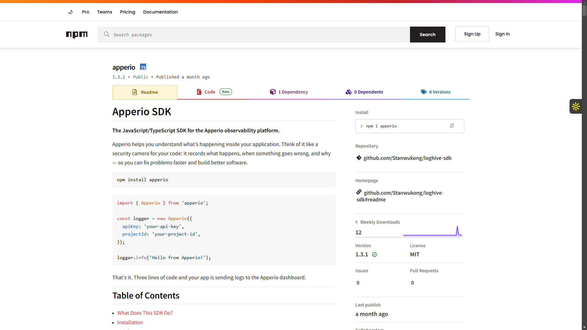
Task: Click the page vertical scrollbar thumb
Action: [584, 10]
